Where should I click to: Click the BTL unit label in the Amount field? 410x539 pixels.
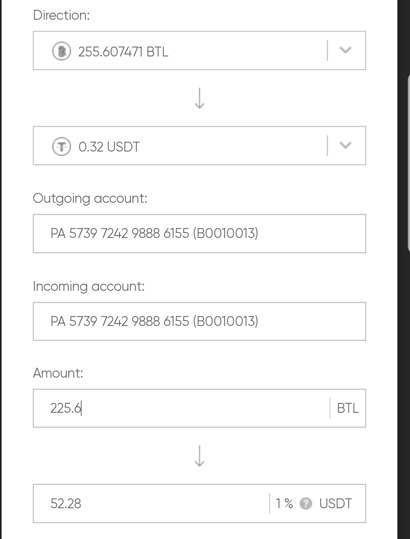pyautogui.click(x=348, y=408)
